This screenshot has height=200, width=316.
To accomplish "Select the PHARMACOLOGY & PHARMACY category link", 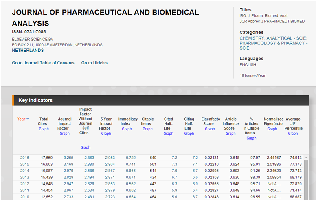I will coord(273,43).
